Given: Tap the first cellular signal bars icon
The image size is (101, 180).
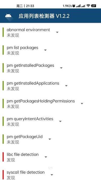Looking at the screenshot, I should point(78,6).
